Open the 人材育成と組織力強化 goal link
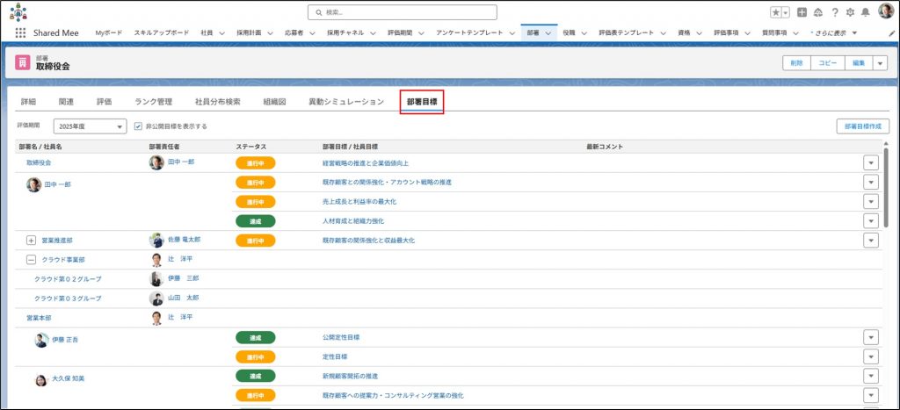The width and height of the screenshot is (900, 410). coord(353,221)
